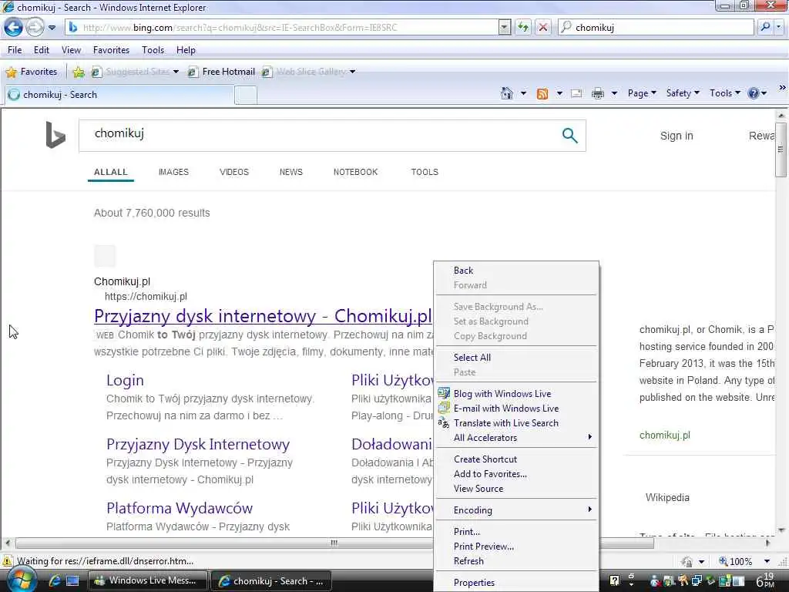Click the Internet Explorer quick launch icon
The image size is (789, 592).
[55, 581]
